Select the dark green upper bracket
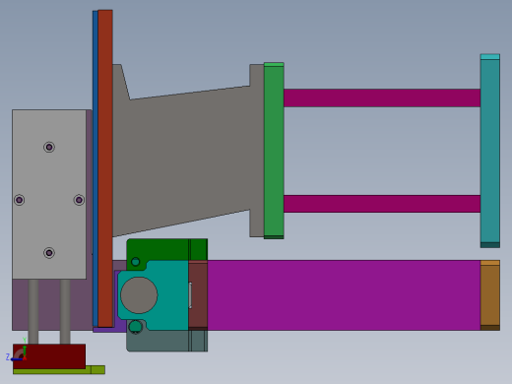The height and width of the screenshot is (384, 512). (x=166, y=250)
